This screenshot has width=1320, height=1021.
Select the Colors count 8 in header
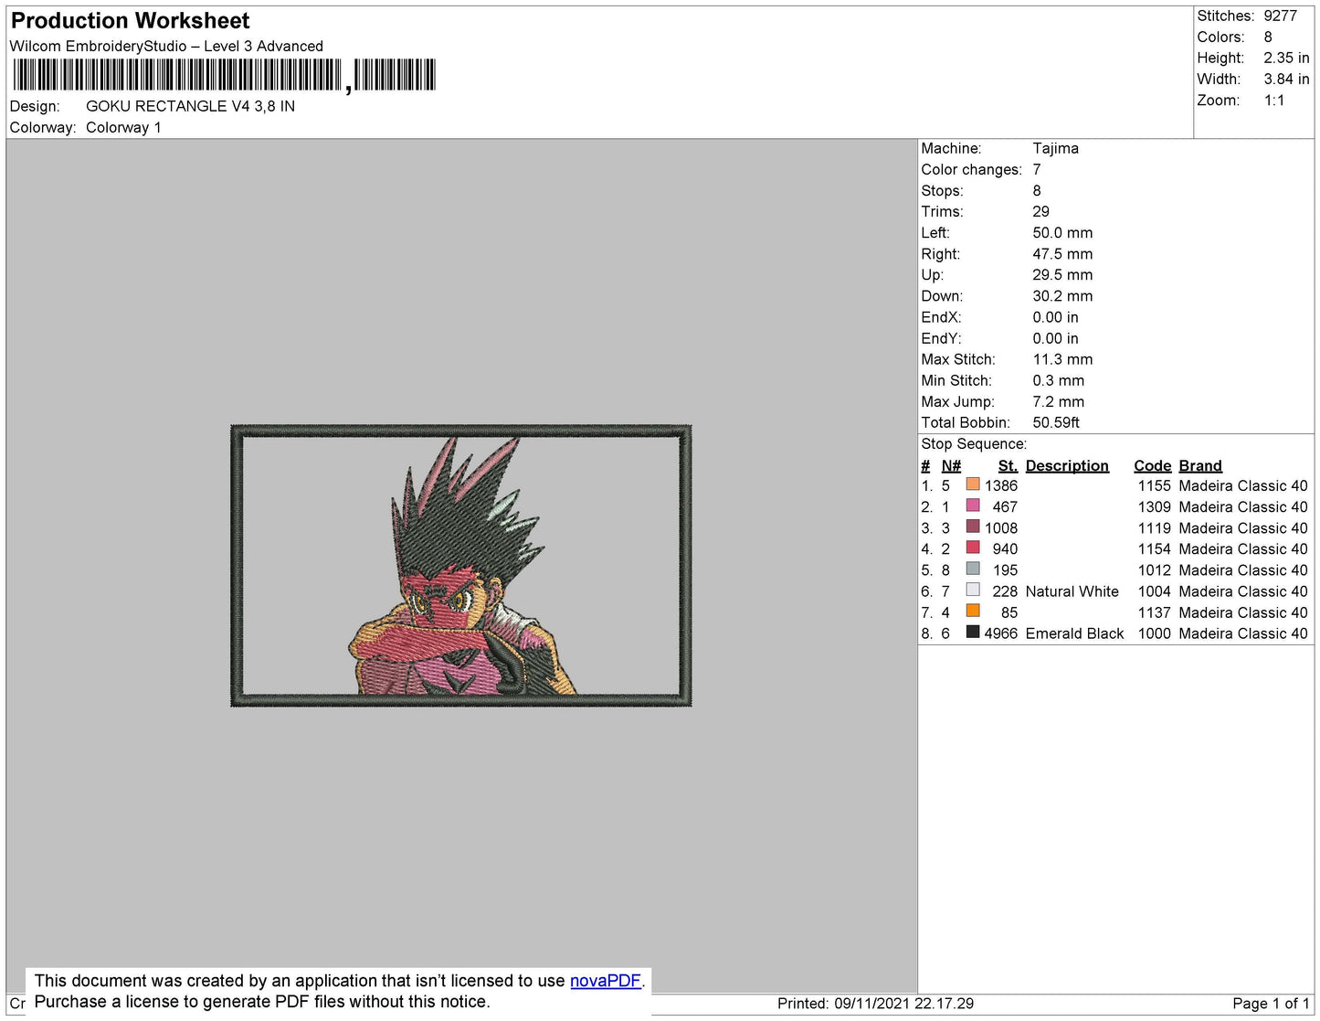click(x=1268, y=37)
